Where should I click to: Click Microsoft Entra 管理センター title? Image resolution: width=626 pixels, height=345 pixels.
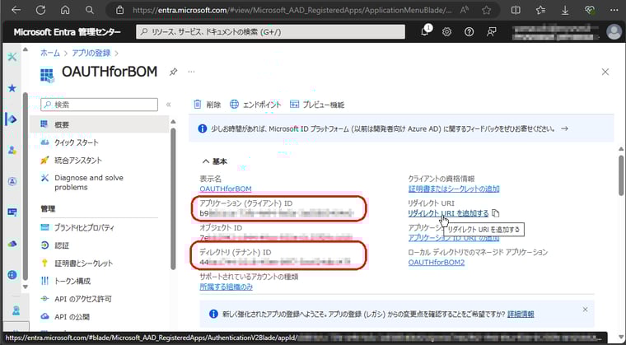[67, 32]
